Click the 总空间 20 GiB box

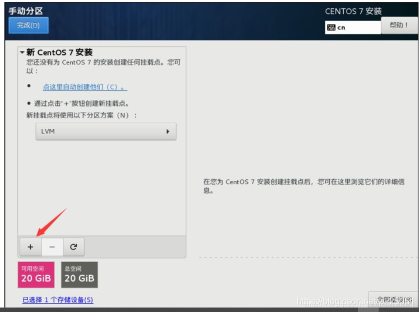point(79,274)
